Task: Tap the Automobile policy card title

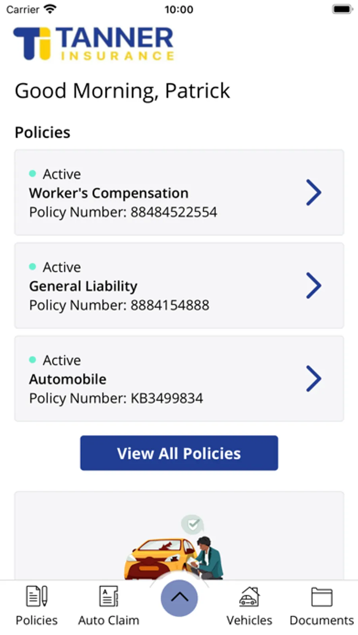Action: (x=68, y=379)
